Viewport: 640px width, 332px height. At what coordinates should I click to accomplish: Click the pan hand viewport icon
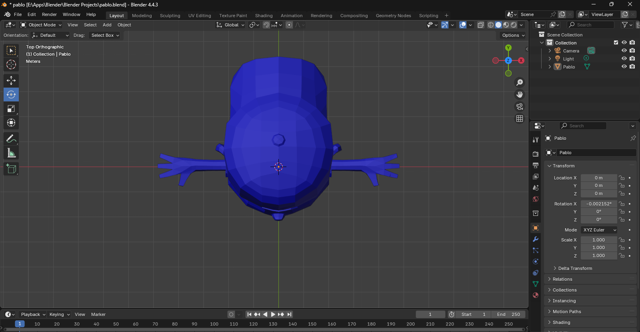coord(520,95)
